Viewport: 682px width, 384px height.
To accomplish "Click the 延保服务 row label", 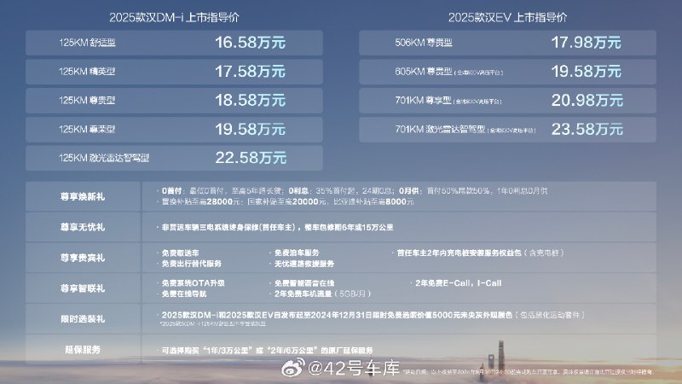I will coord(83,350).
